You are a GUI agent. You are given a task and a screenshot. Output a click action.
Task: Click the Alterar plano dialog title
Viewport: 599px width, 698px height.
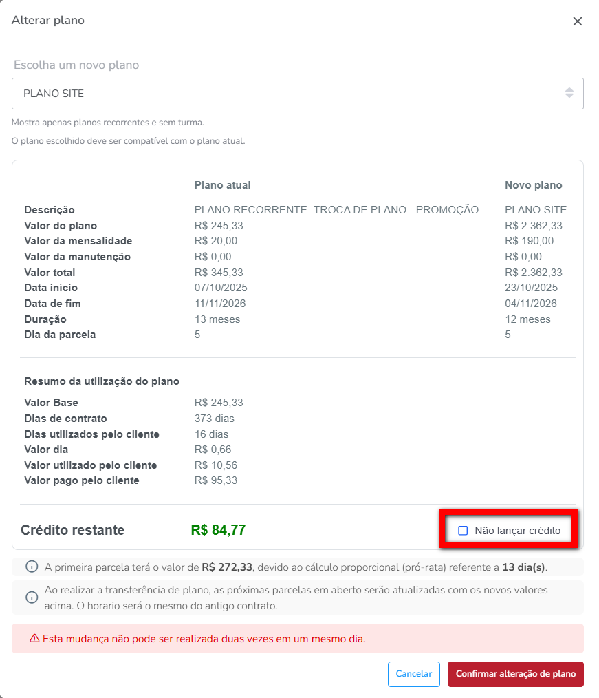pos(48,21)
